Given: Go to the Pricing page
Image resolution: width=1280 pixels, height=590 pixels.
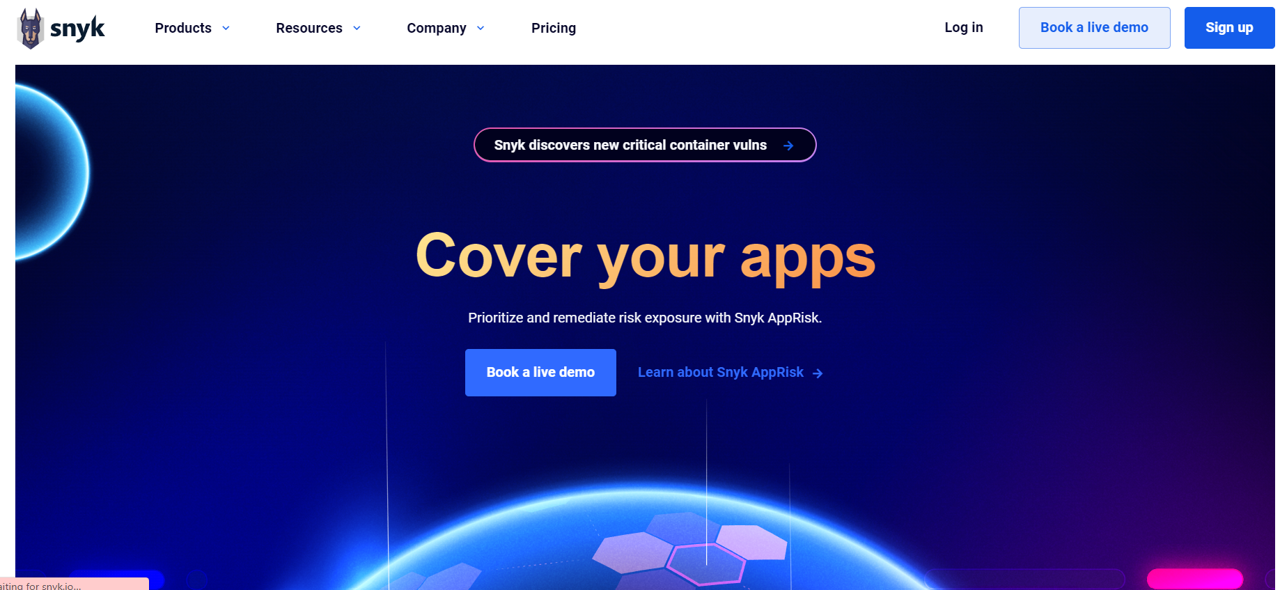Looking at the screenshot, I should (554, 28).
